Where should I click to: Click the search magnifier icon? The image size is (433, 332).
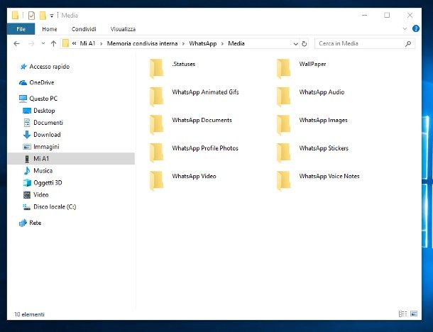(408, 43)
